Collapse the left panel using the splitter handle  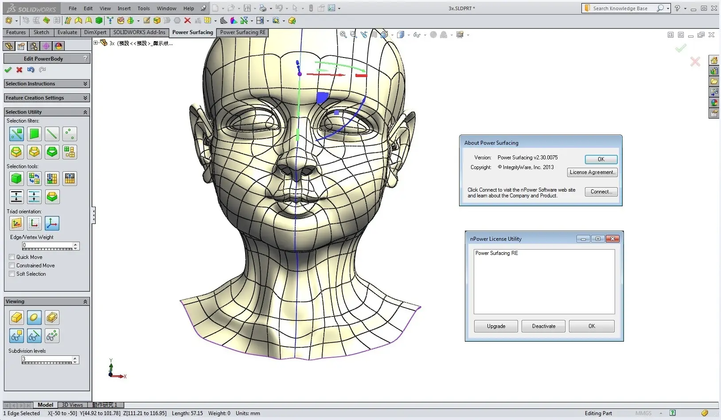[94, 216]
